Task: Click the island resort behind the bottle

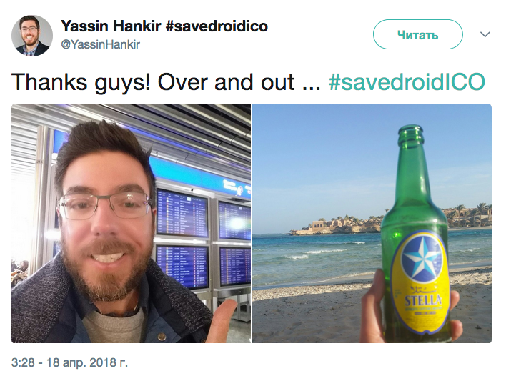Action: click(336, 224)
